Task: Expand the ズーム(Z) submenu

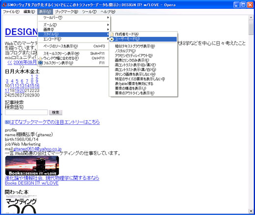Action: coord(74,25)
